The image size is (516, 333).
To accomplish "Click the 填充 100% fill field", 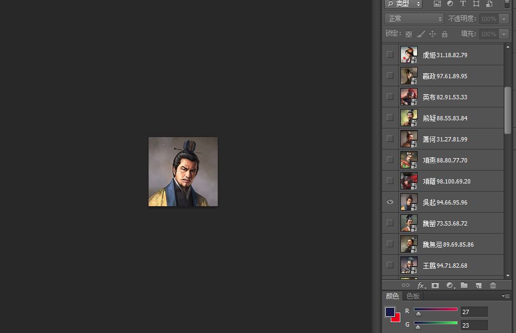I will 488,34.
